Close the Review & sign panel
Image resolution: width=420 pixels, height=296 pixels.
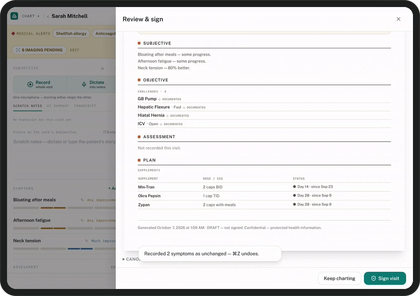[x=398, y=19]
